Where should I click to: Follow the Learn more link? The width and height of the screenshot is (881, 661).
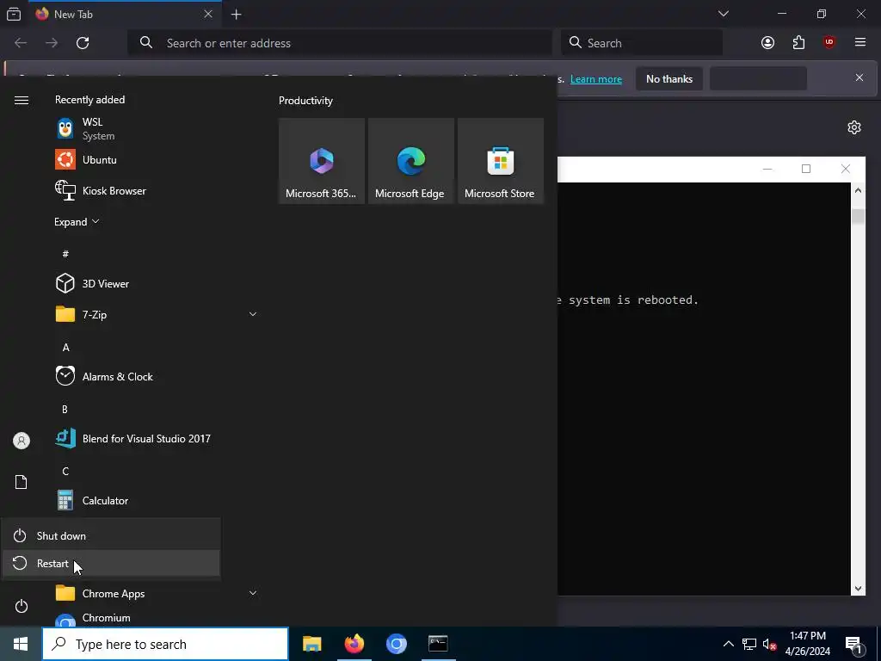(595, 79)
